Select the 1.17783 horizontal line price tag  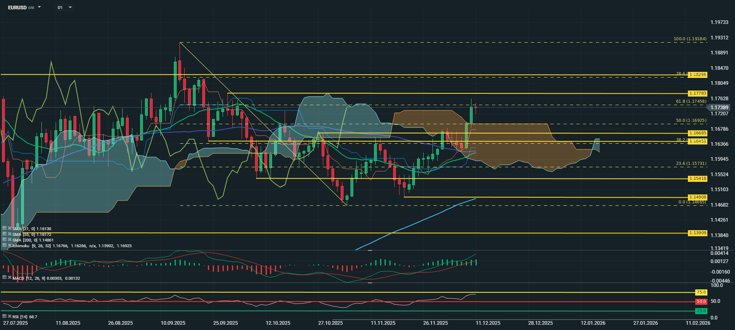click(698, 93)
